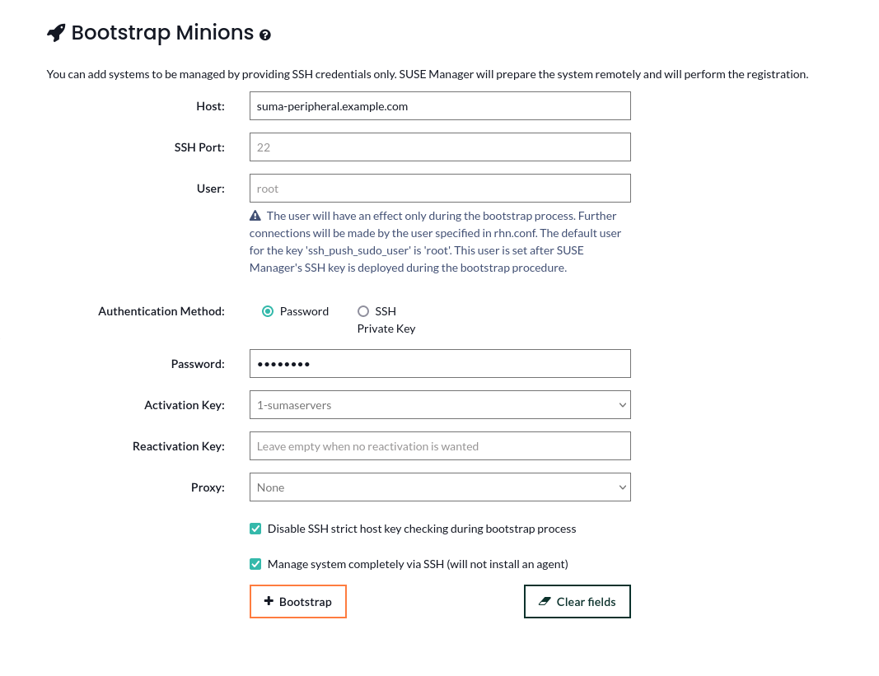879x676 pixels.
Task: Click the rocket icon beside Bootstrap Minions
Action: 56,33
